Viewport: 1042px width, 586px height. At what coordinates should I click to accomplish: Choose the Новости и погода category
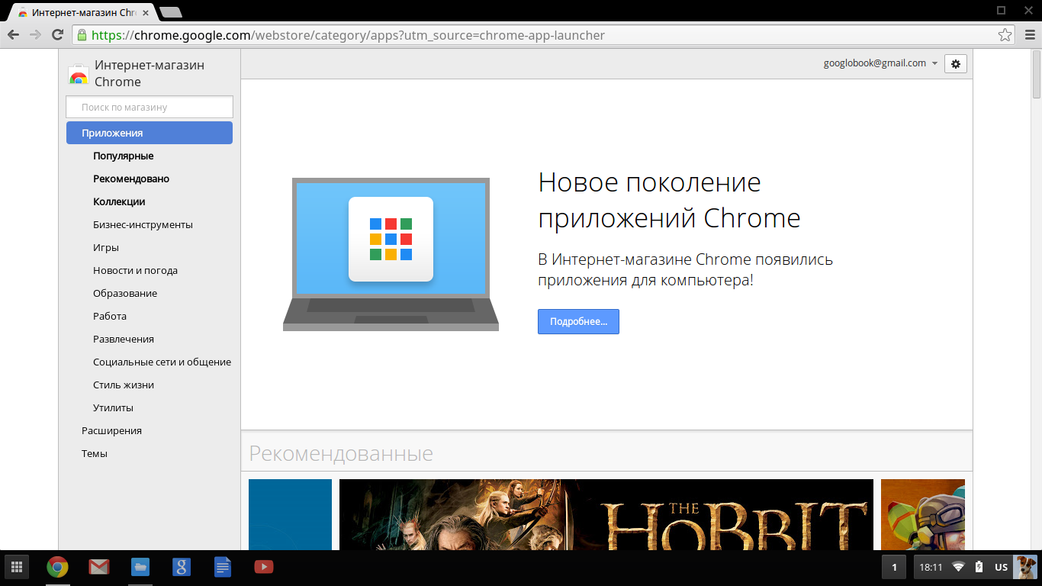point(135,270)
